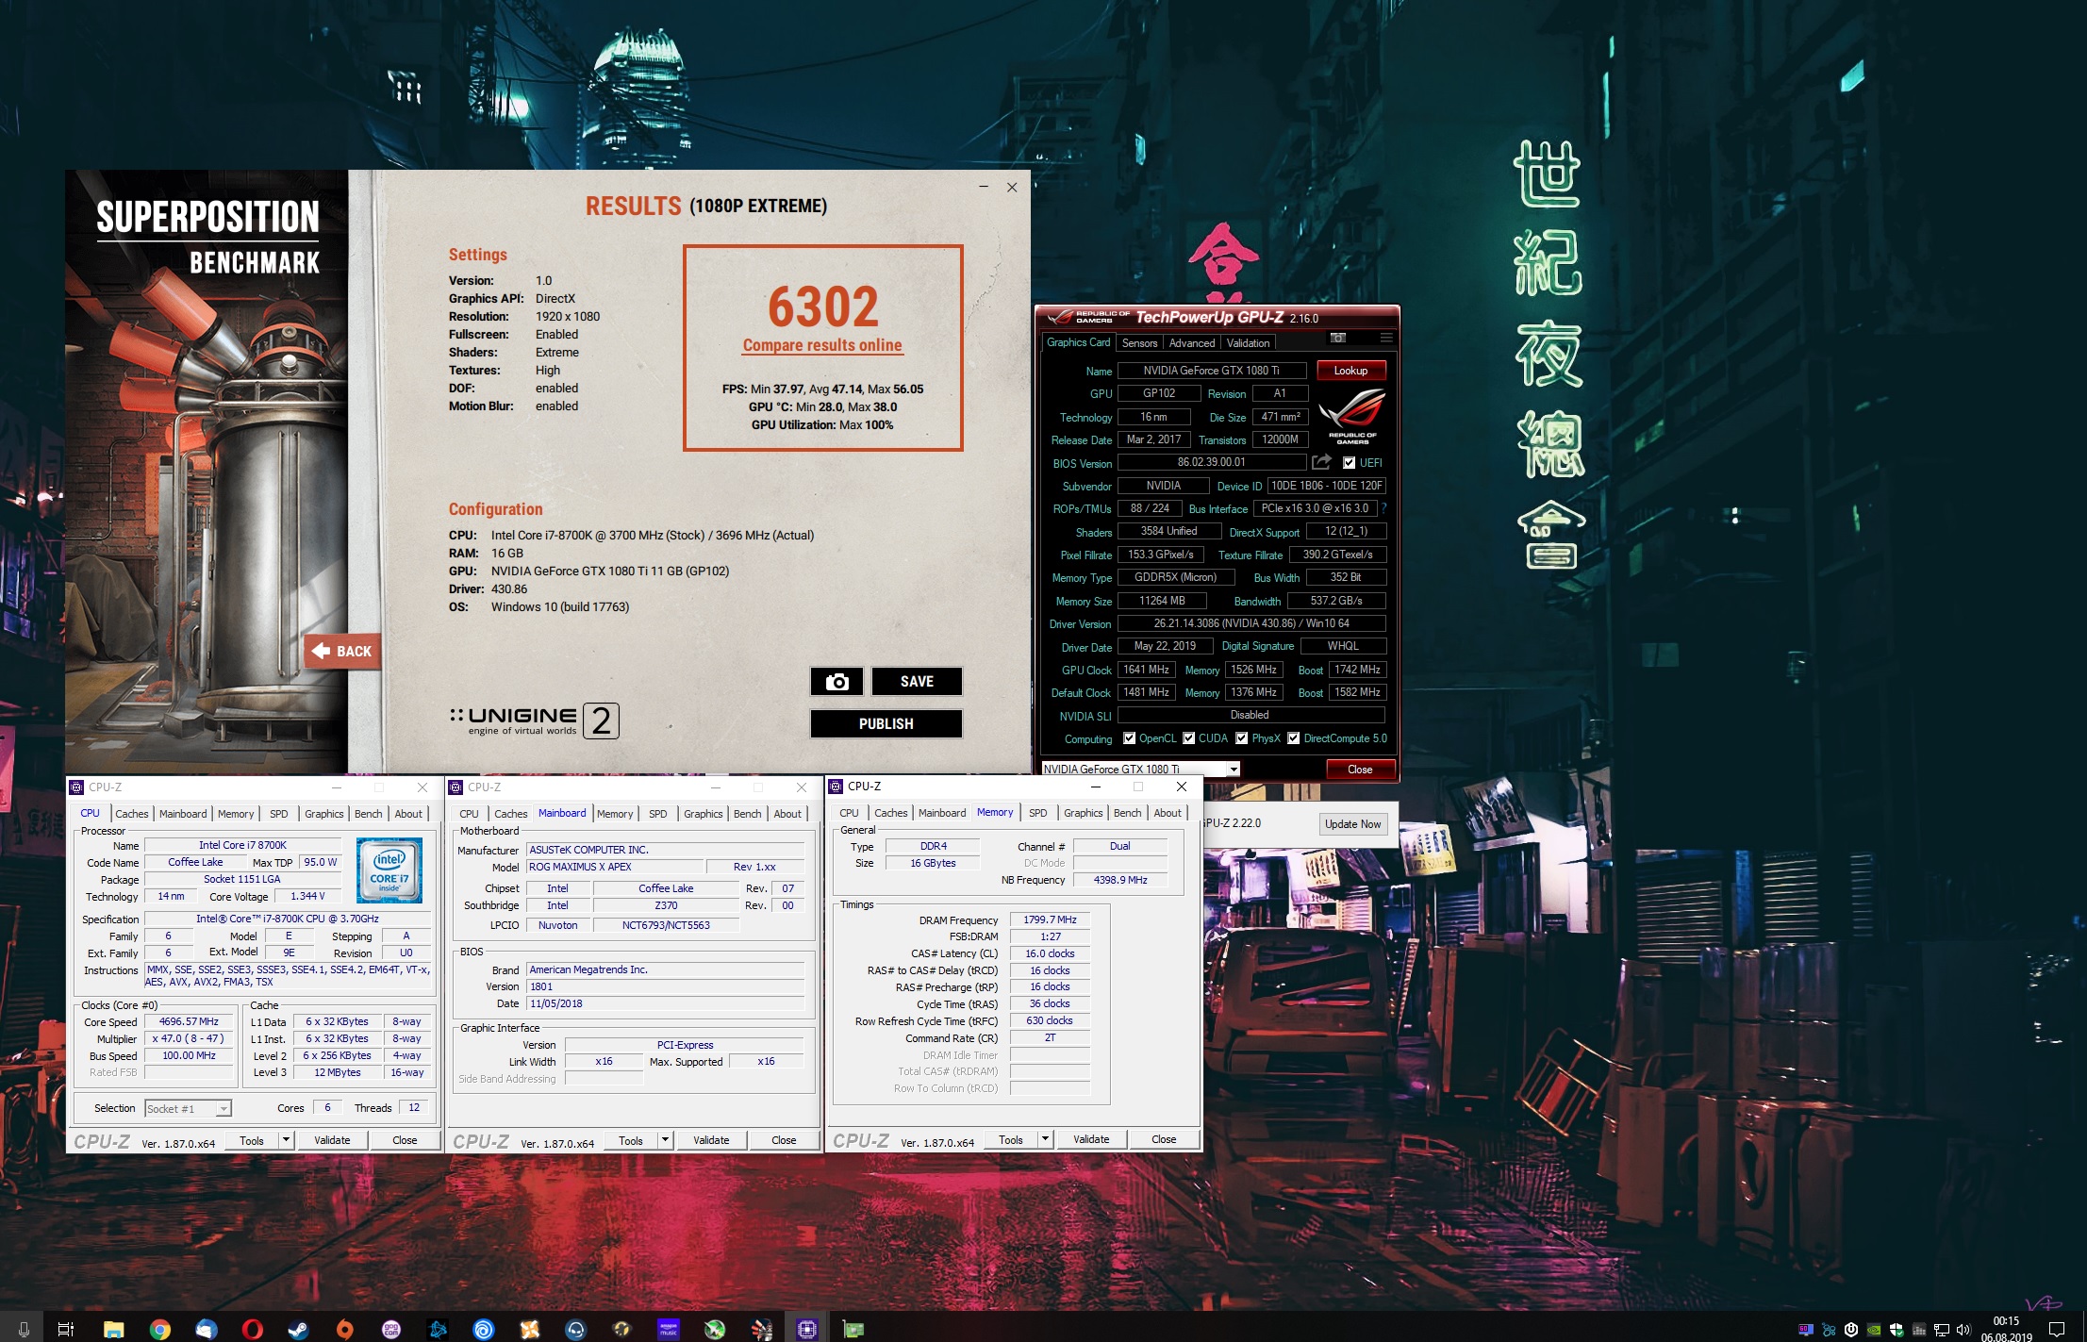Click the GPU-Z graphics card taskbar icon

[x=853, y=1329]
